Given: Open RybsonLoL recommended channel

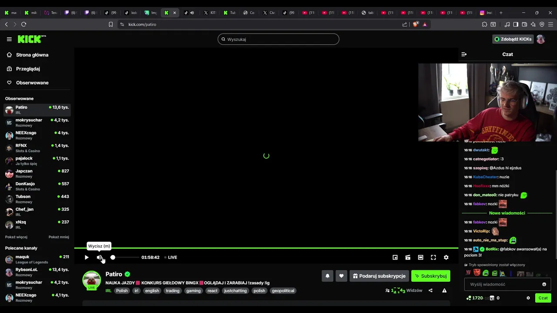Looking at the screenshot, I should [x=37, y=272].
